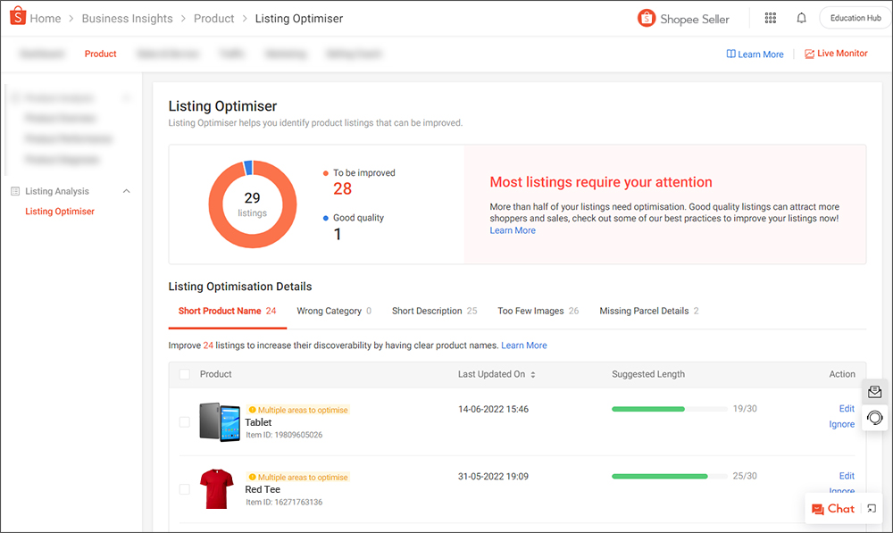893x533 pixels.
Task: Open the Shopee home icon in breadcrumb
Action: (13, 17)
